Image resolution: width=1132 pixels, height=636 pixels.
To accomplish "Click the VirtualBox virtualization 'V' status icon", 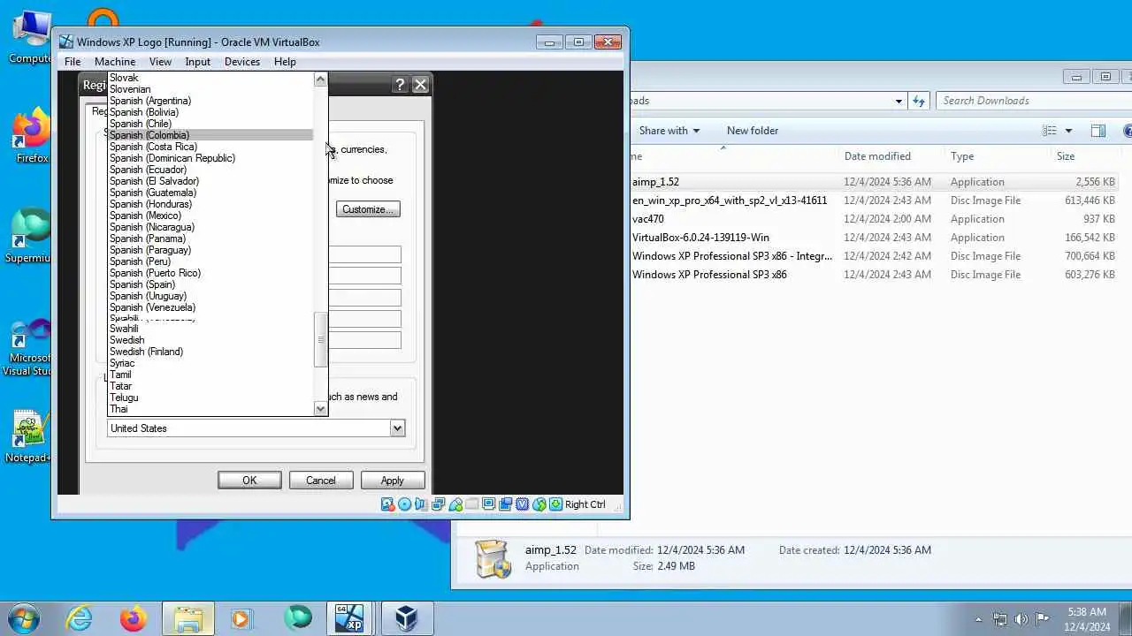I will click(x=522, y=504).
